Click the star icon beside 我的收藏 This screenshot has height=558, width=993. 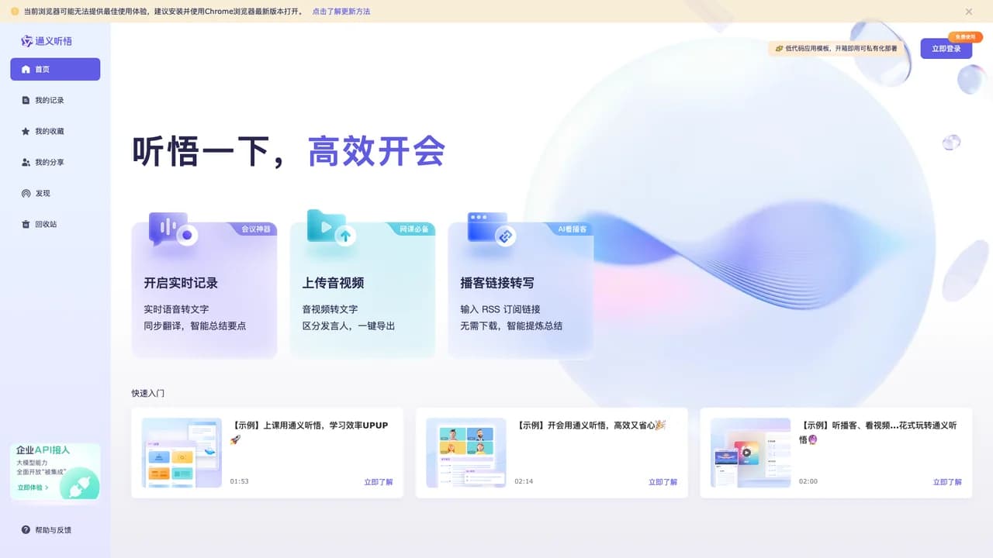tap(26, 131)
